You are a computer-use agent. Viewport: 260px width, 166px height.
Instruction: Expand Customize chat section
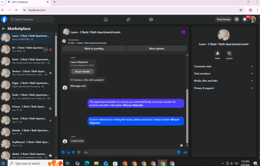click(x=224, y=66)
